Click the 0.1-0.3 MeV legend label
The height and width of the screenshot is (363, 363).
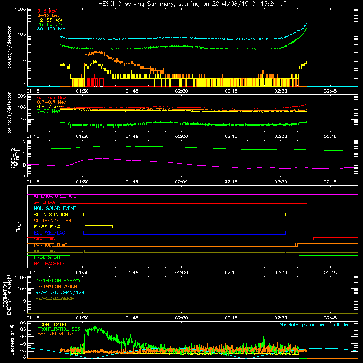52,98
